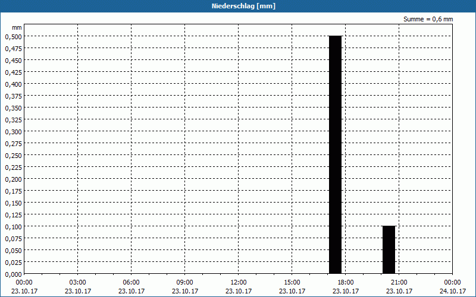Click the 06:00 time axis label
The image size is (476, 297).
point(131,283)
